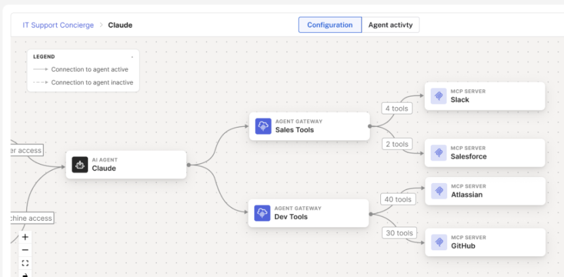Click the GitHub MCP server icon
Image resolution: width=564 pixels, height=277 pixels.
click(439, 242)
